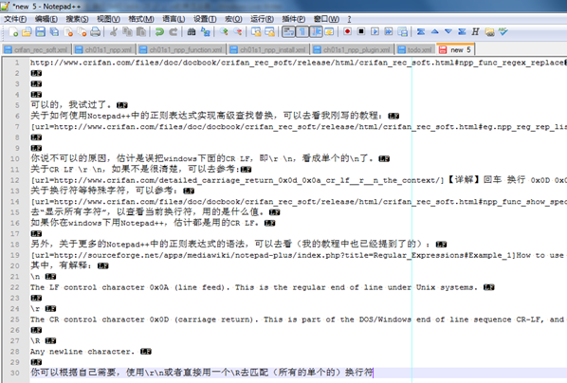Close the current document via toolbar icon
Viewport: 567px width, 383px height.
(68, 32)
